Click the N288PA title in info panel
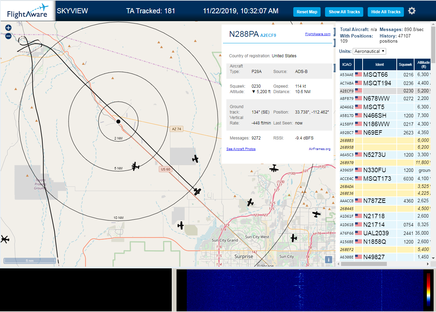Viewport: 436px width, 312px height. click(244, 34)
